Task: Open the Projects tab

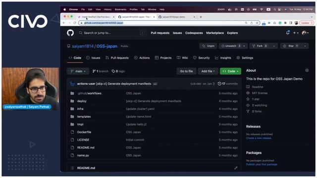Action: [x=163, y=58]
